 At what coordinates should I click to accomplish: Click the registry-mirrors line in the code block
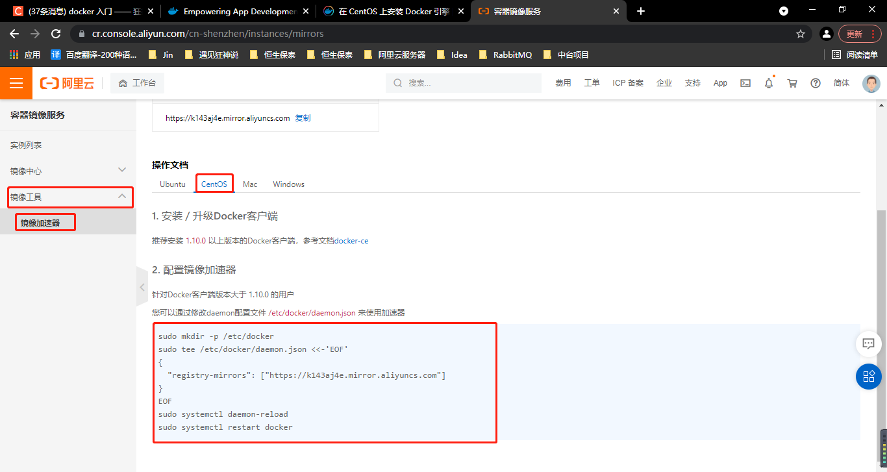[306, 375]
